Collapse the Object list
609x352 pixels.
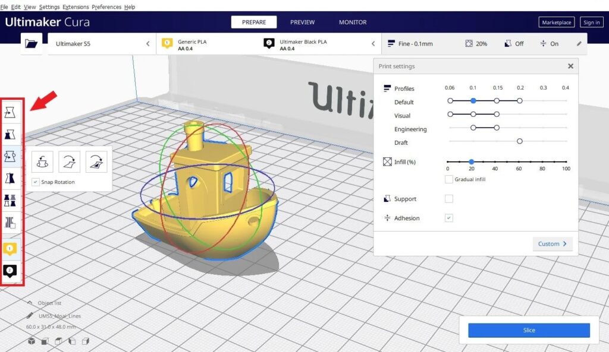[x=30, y=303]
